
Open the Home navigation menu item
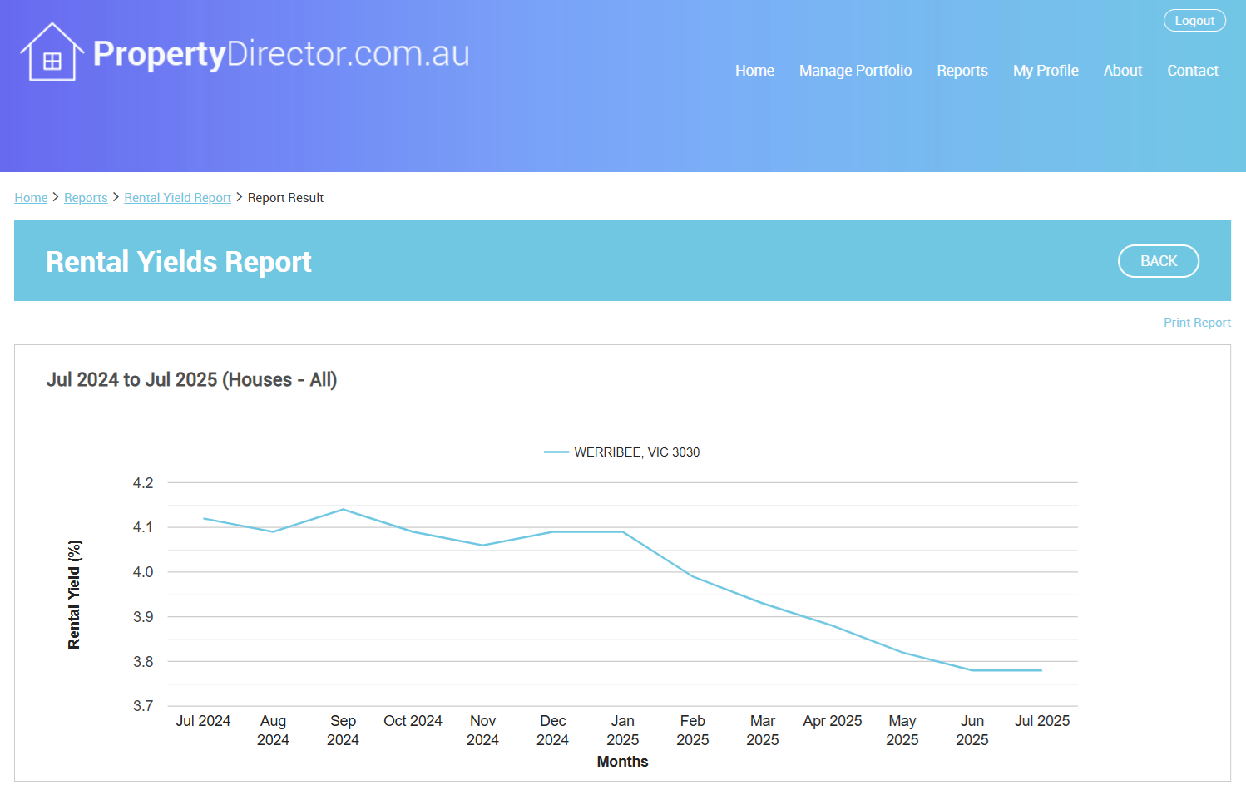754,71
